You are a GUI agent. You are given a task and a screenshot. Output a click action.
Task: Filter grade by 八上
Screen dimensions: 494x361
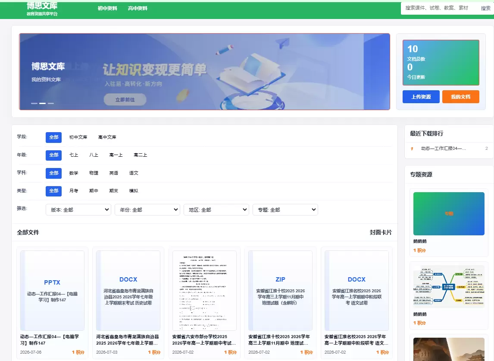(x=94, y=155)
